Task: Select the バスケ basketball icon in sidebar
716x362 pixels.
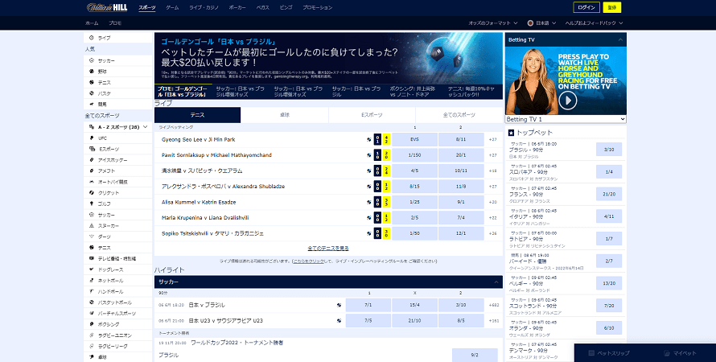Action: pyautogui.click(x=92, y=93)
